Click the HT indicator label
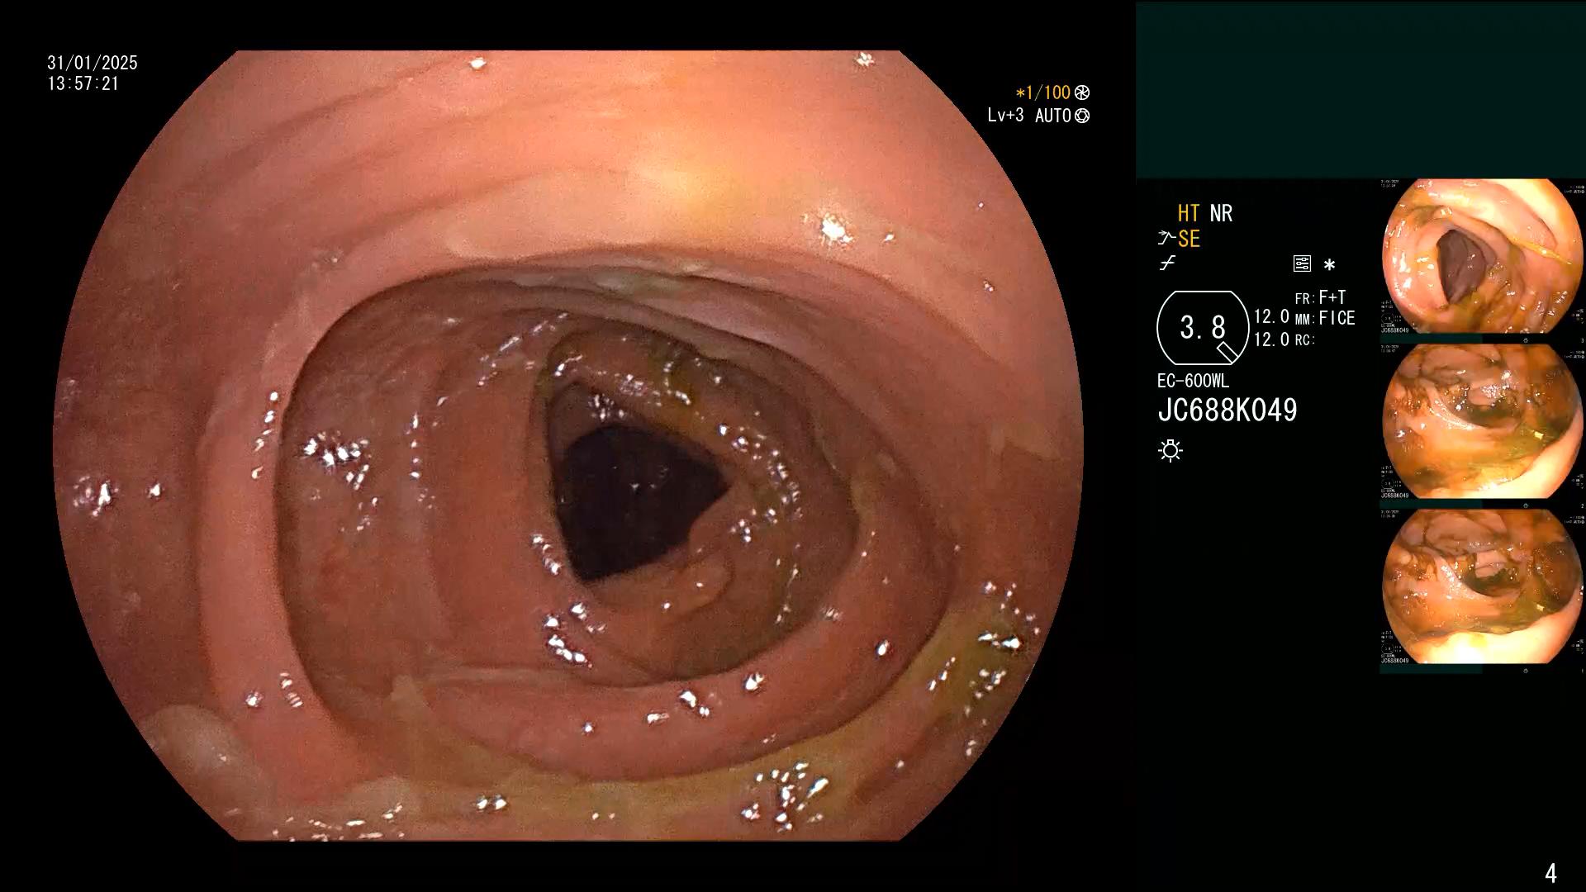 pos(1189,213)
